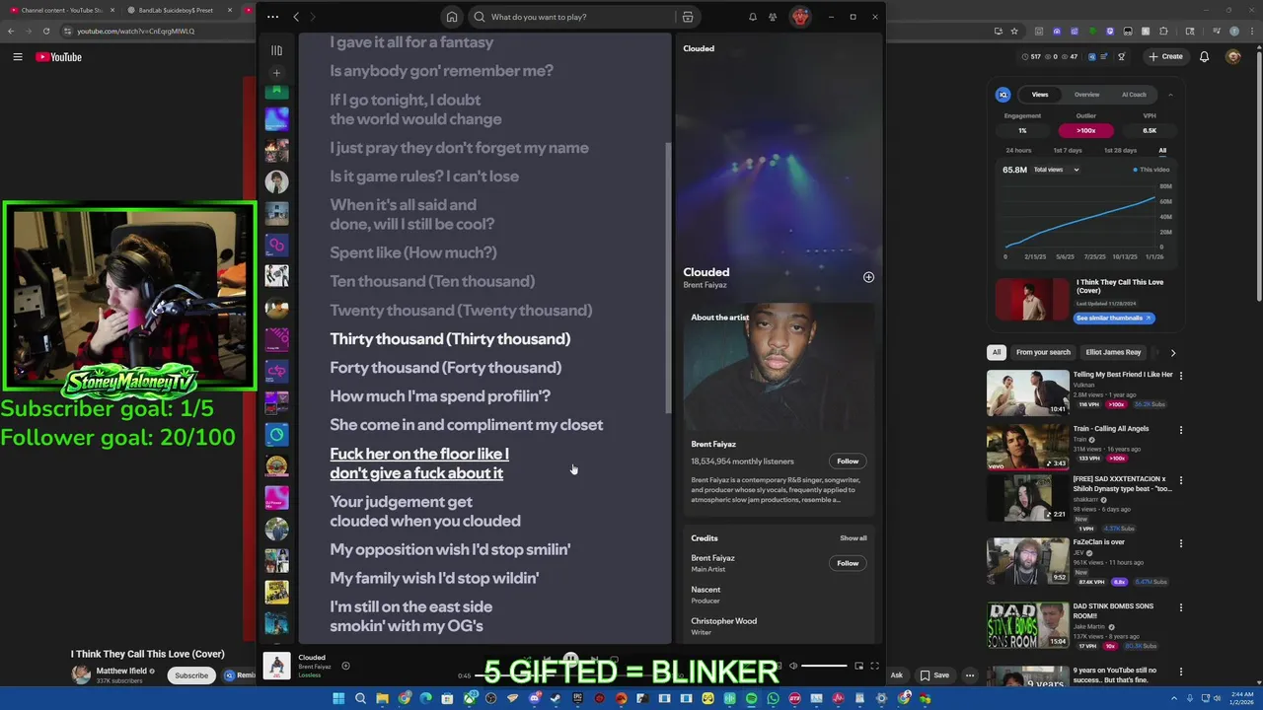Screen dimensions: 1263x710
Task: Open Spotify Home via house icon
Action: pyautogui.click(x=452, y=17)
